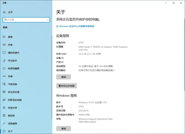Open 远程桌面 remote desktop page
The image size is (185, 134).
point(12,124)
